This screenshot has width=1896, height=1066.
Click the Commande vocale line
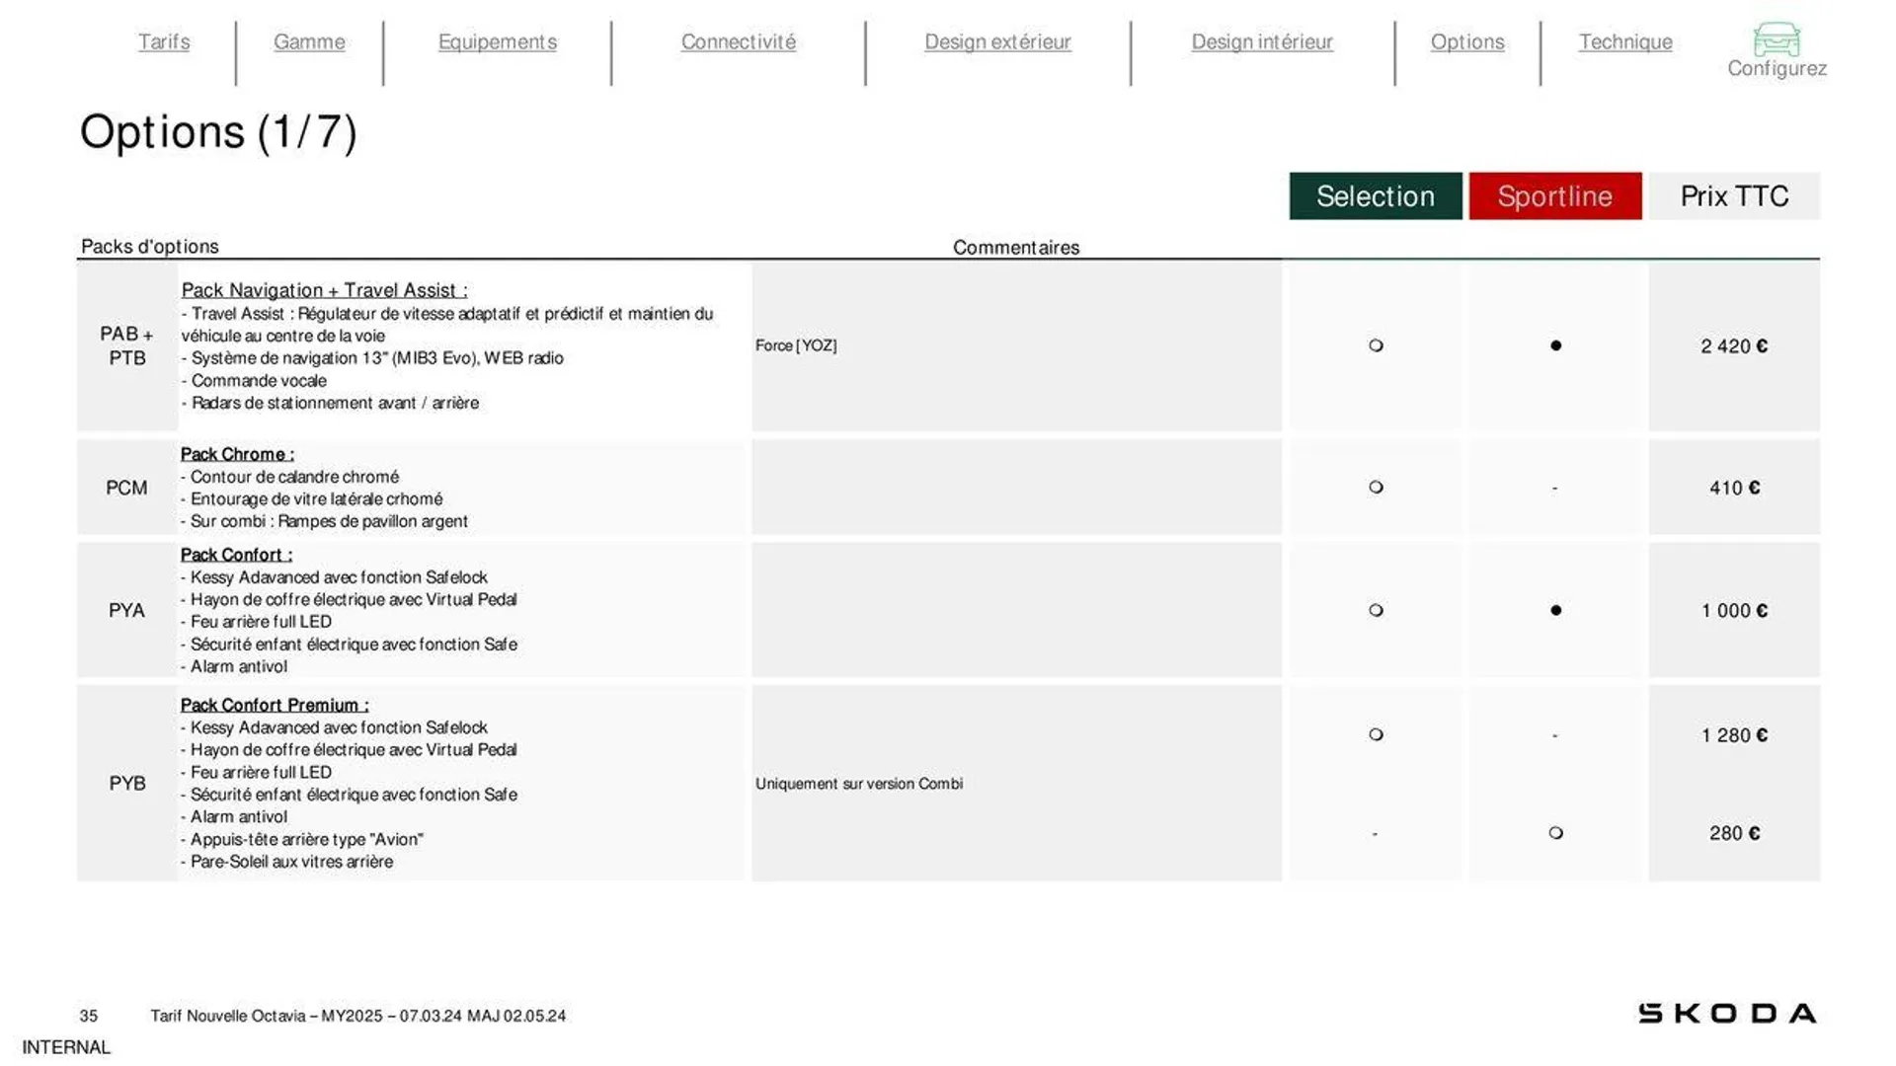point(254,381)
